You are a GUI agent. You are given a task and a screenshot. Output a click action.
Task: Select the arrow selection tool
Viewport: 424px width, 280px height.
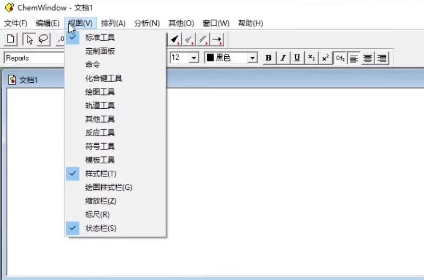[29, 39]
